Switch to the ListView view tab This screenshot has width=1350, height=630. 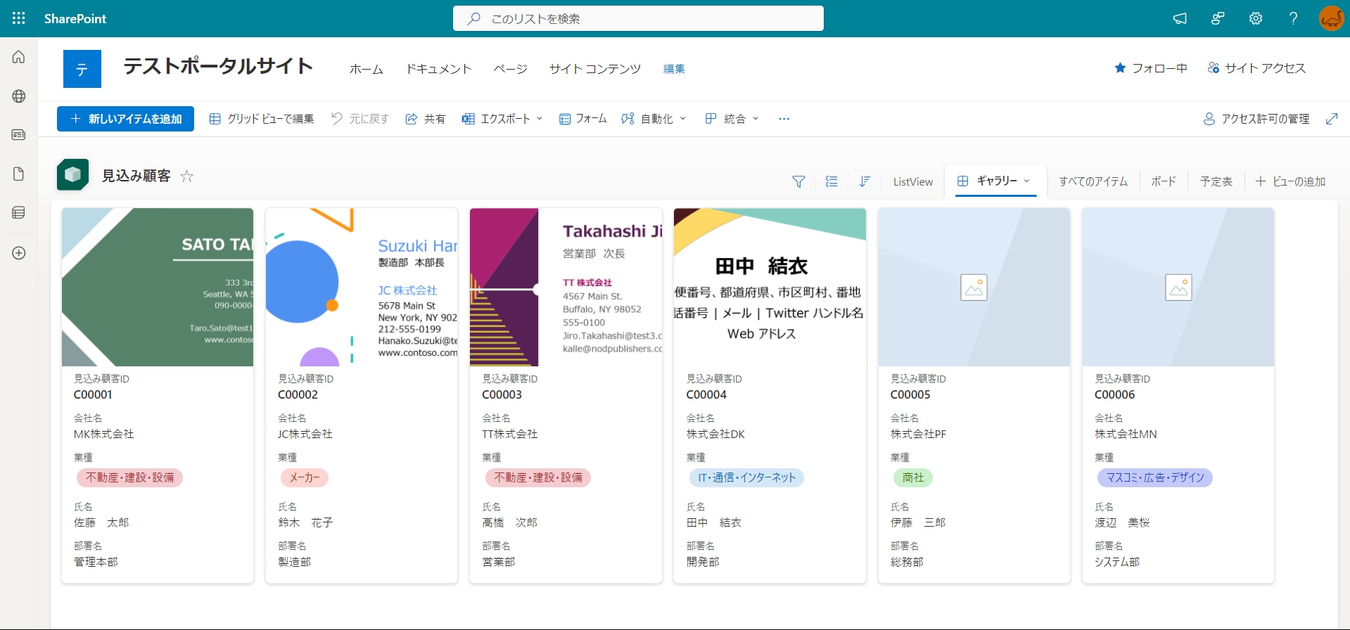pos(913,181)
